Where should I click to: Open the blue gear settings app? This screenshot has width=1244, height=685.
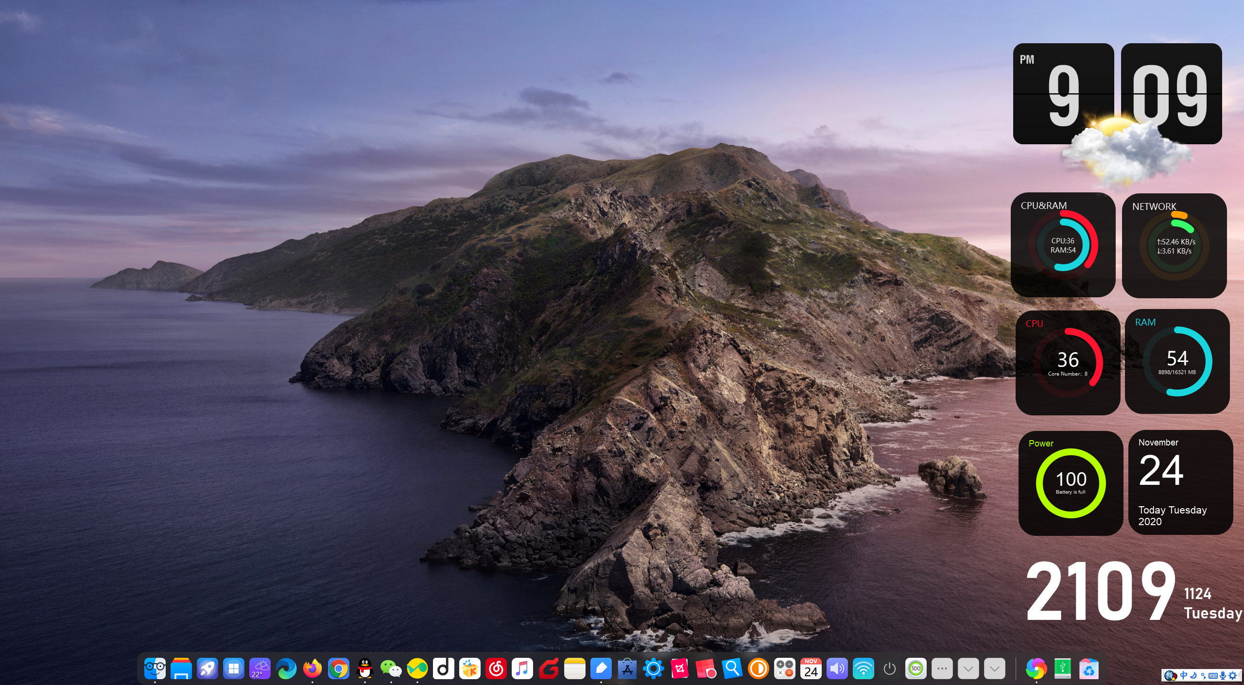[x=653, y=669]
